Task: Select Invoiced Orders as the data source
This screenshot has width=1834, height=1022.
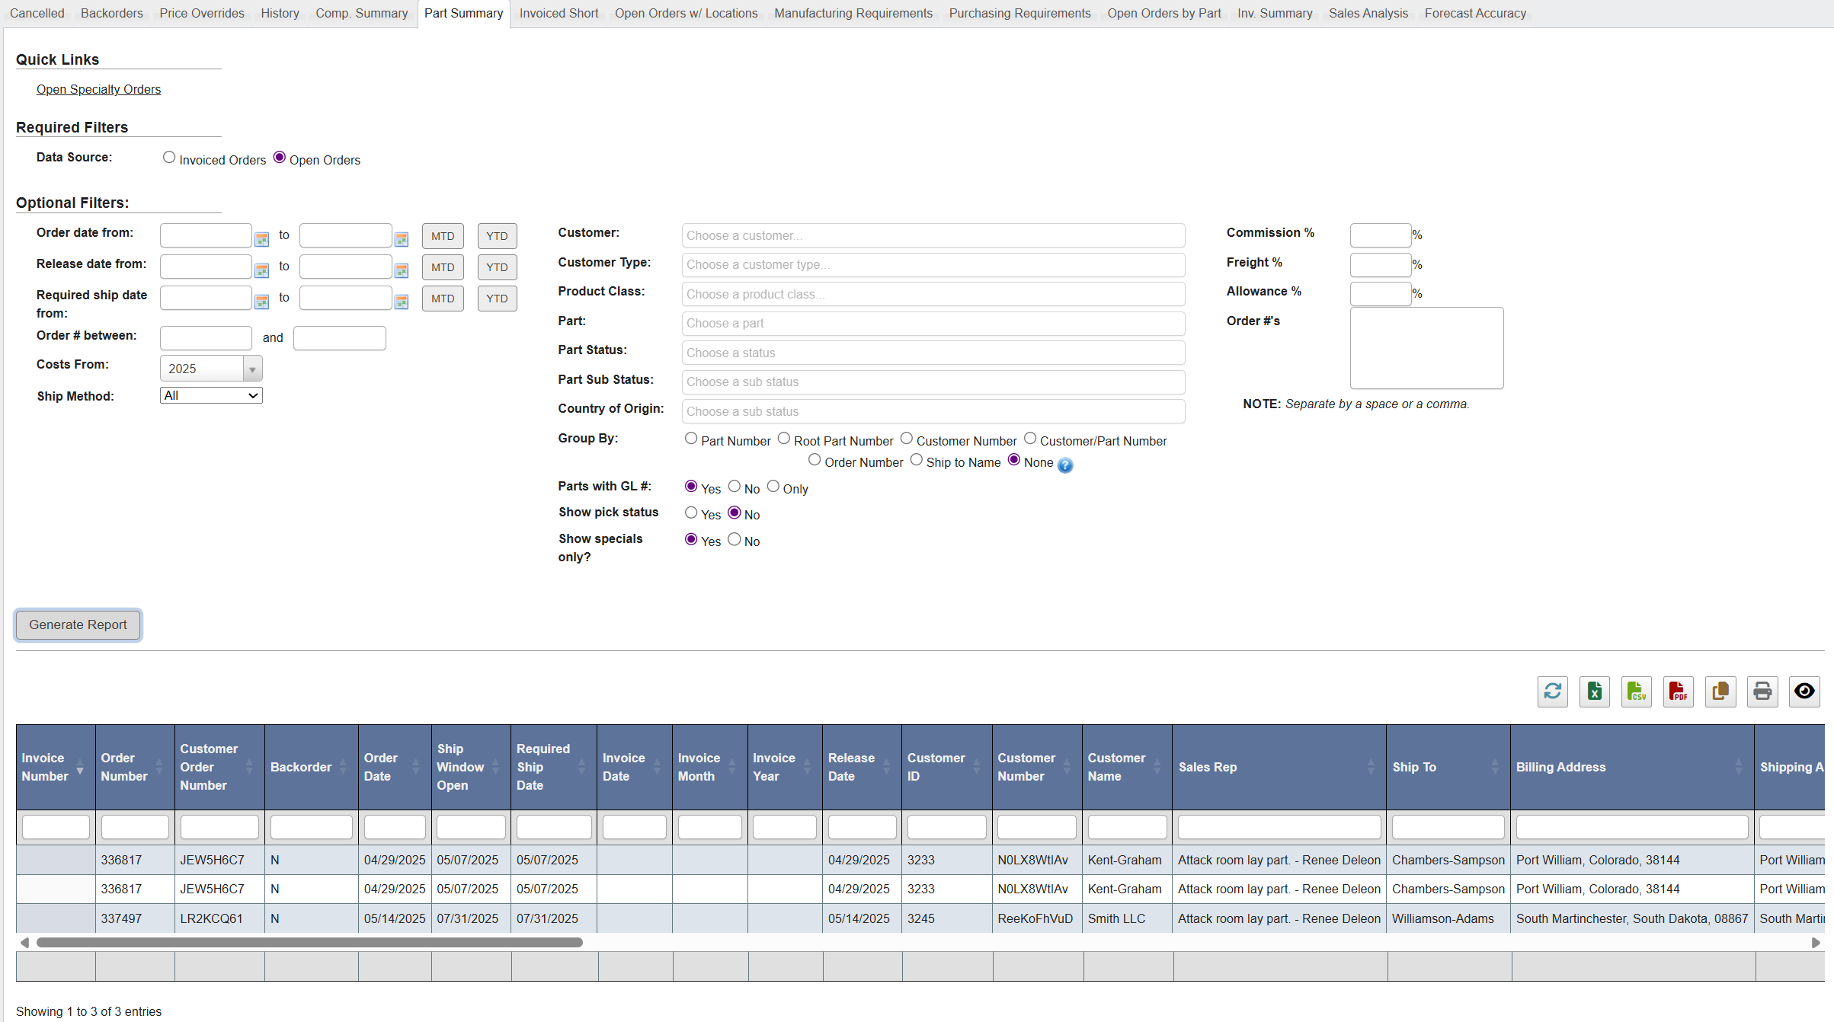Action: (169, 157)
